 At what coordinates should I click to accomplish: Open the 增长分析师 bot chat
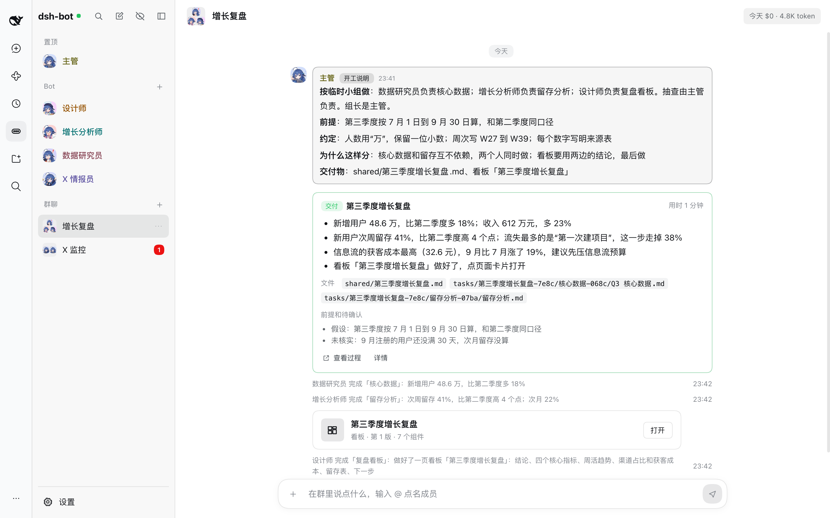pyautogui.click(x=103, y=132)
